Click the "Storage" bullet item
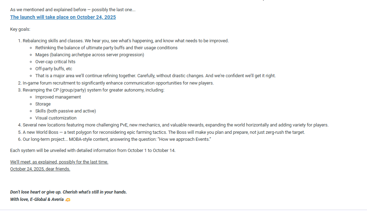The height and width of the screenshot is (211, 367). (43, 104)
